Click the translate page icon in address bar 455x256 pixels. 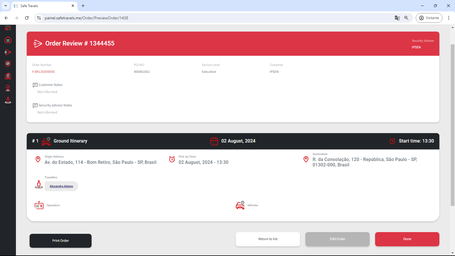click(397, 18)
